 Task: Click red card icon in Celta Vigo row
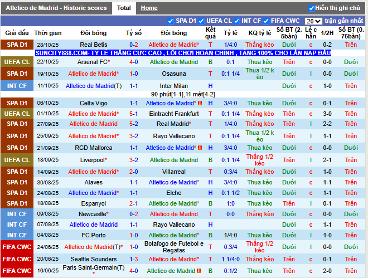coord(200,103)
